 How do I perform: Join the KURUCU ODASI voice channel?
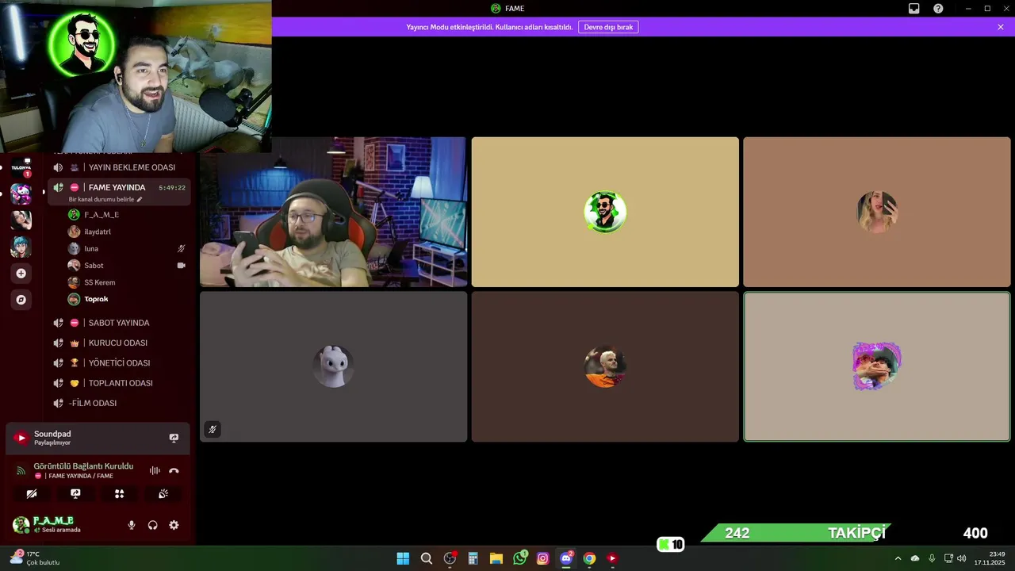pos(119,343)
